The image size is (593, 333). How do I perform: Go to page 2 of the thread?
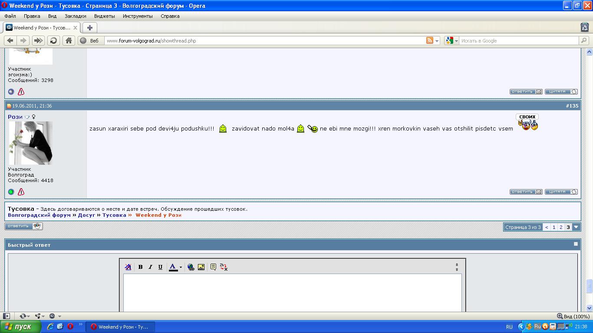click(x=561, y=227)
